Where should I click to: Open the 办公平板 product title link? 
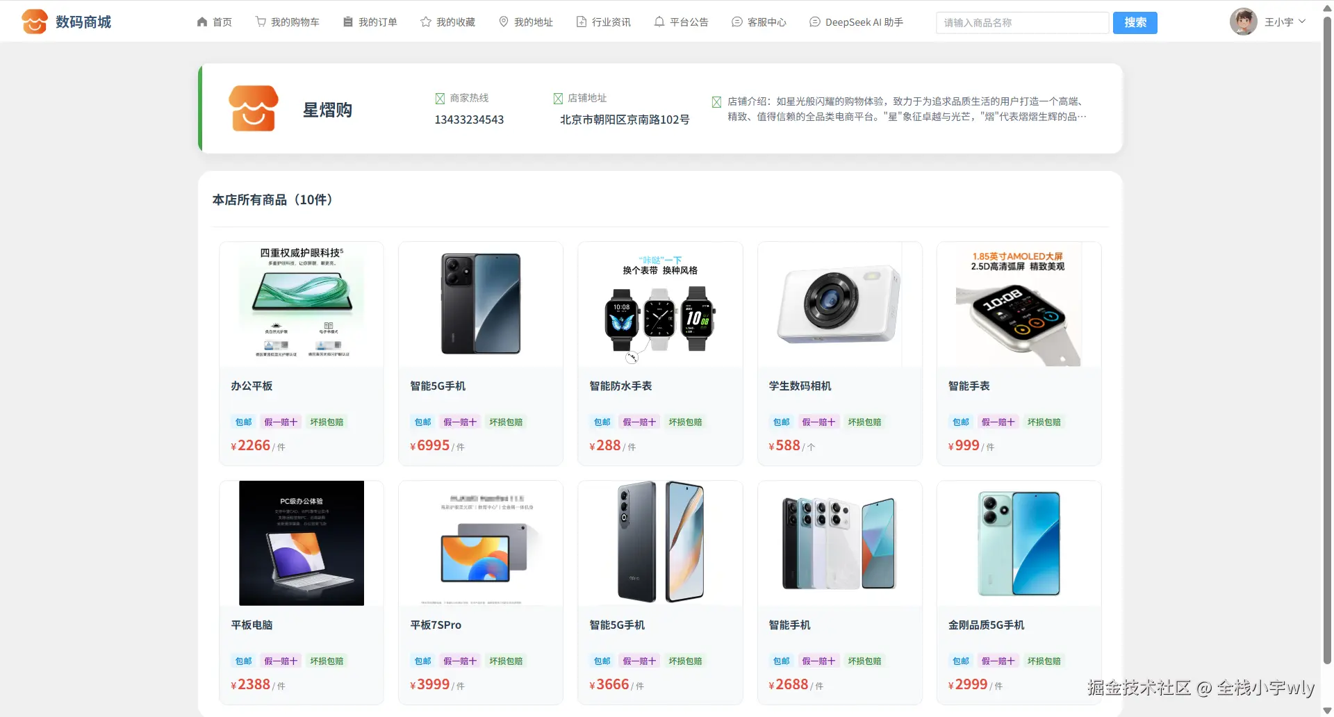[252, 386]
